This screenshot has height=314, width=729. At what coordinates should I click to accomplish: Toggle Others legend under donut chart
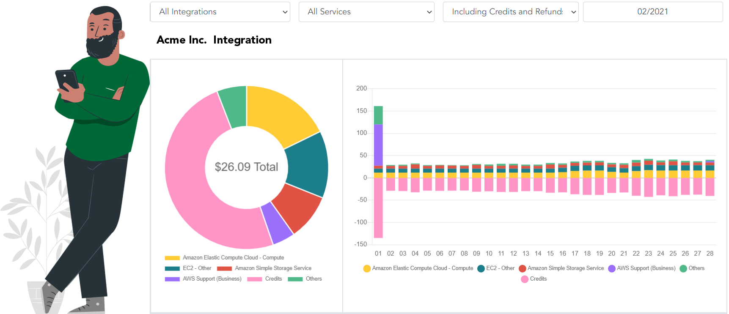click(305, 279)
